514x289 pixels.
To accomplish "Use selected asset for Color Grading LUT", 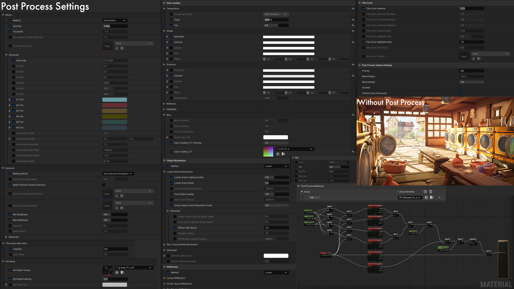I will (278, 154).
